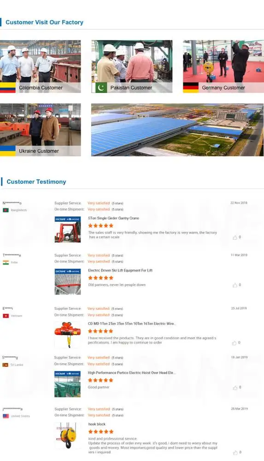This screenshot has height=461, width=264.
Task: Click the India flag icon
Action: pyautogui.click(x=6, y=262)
